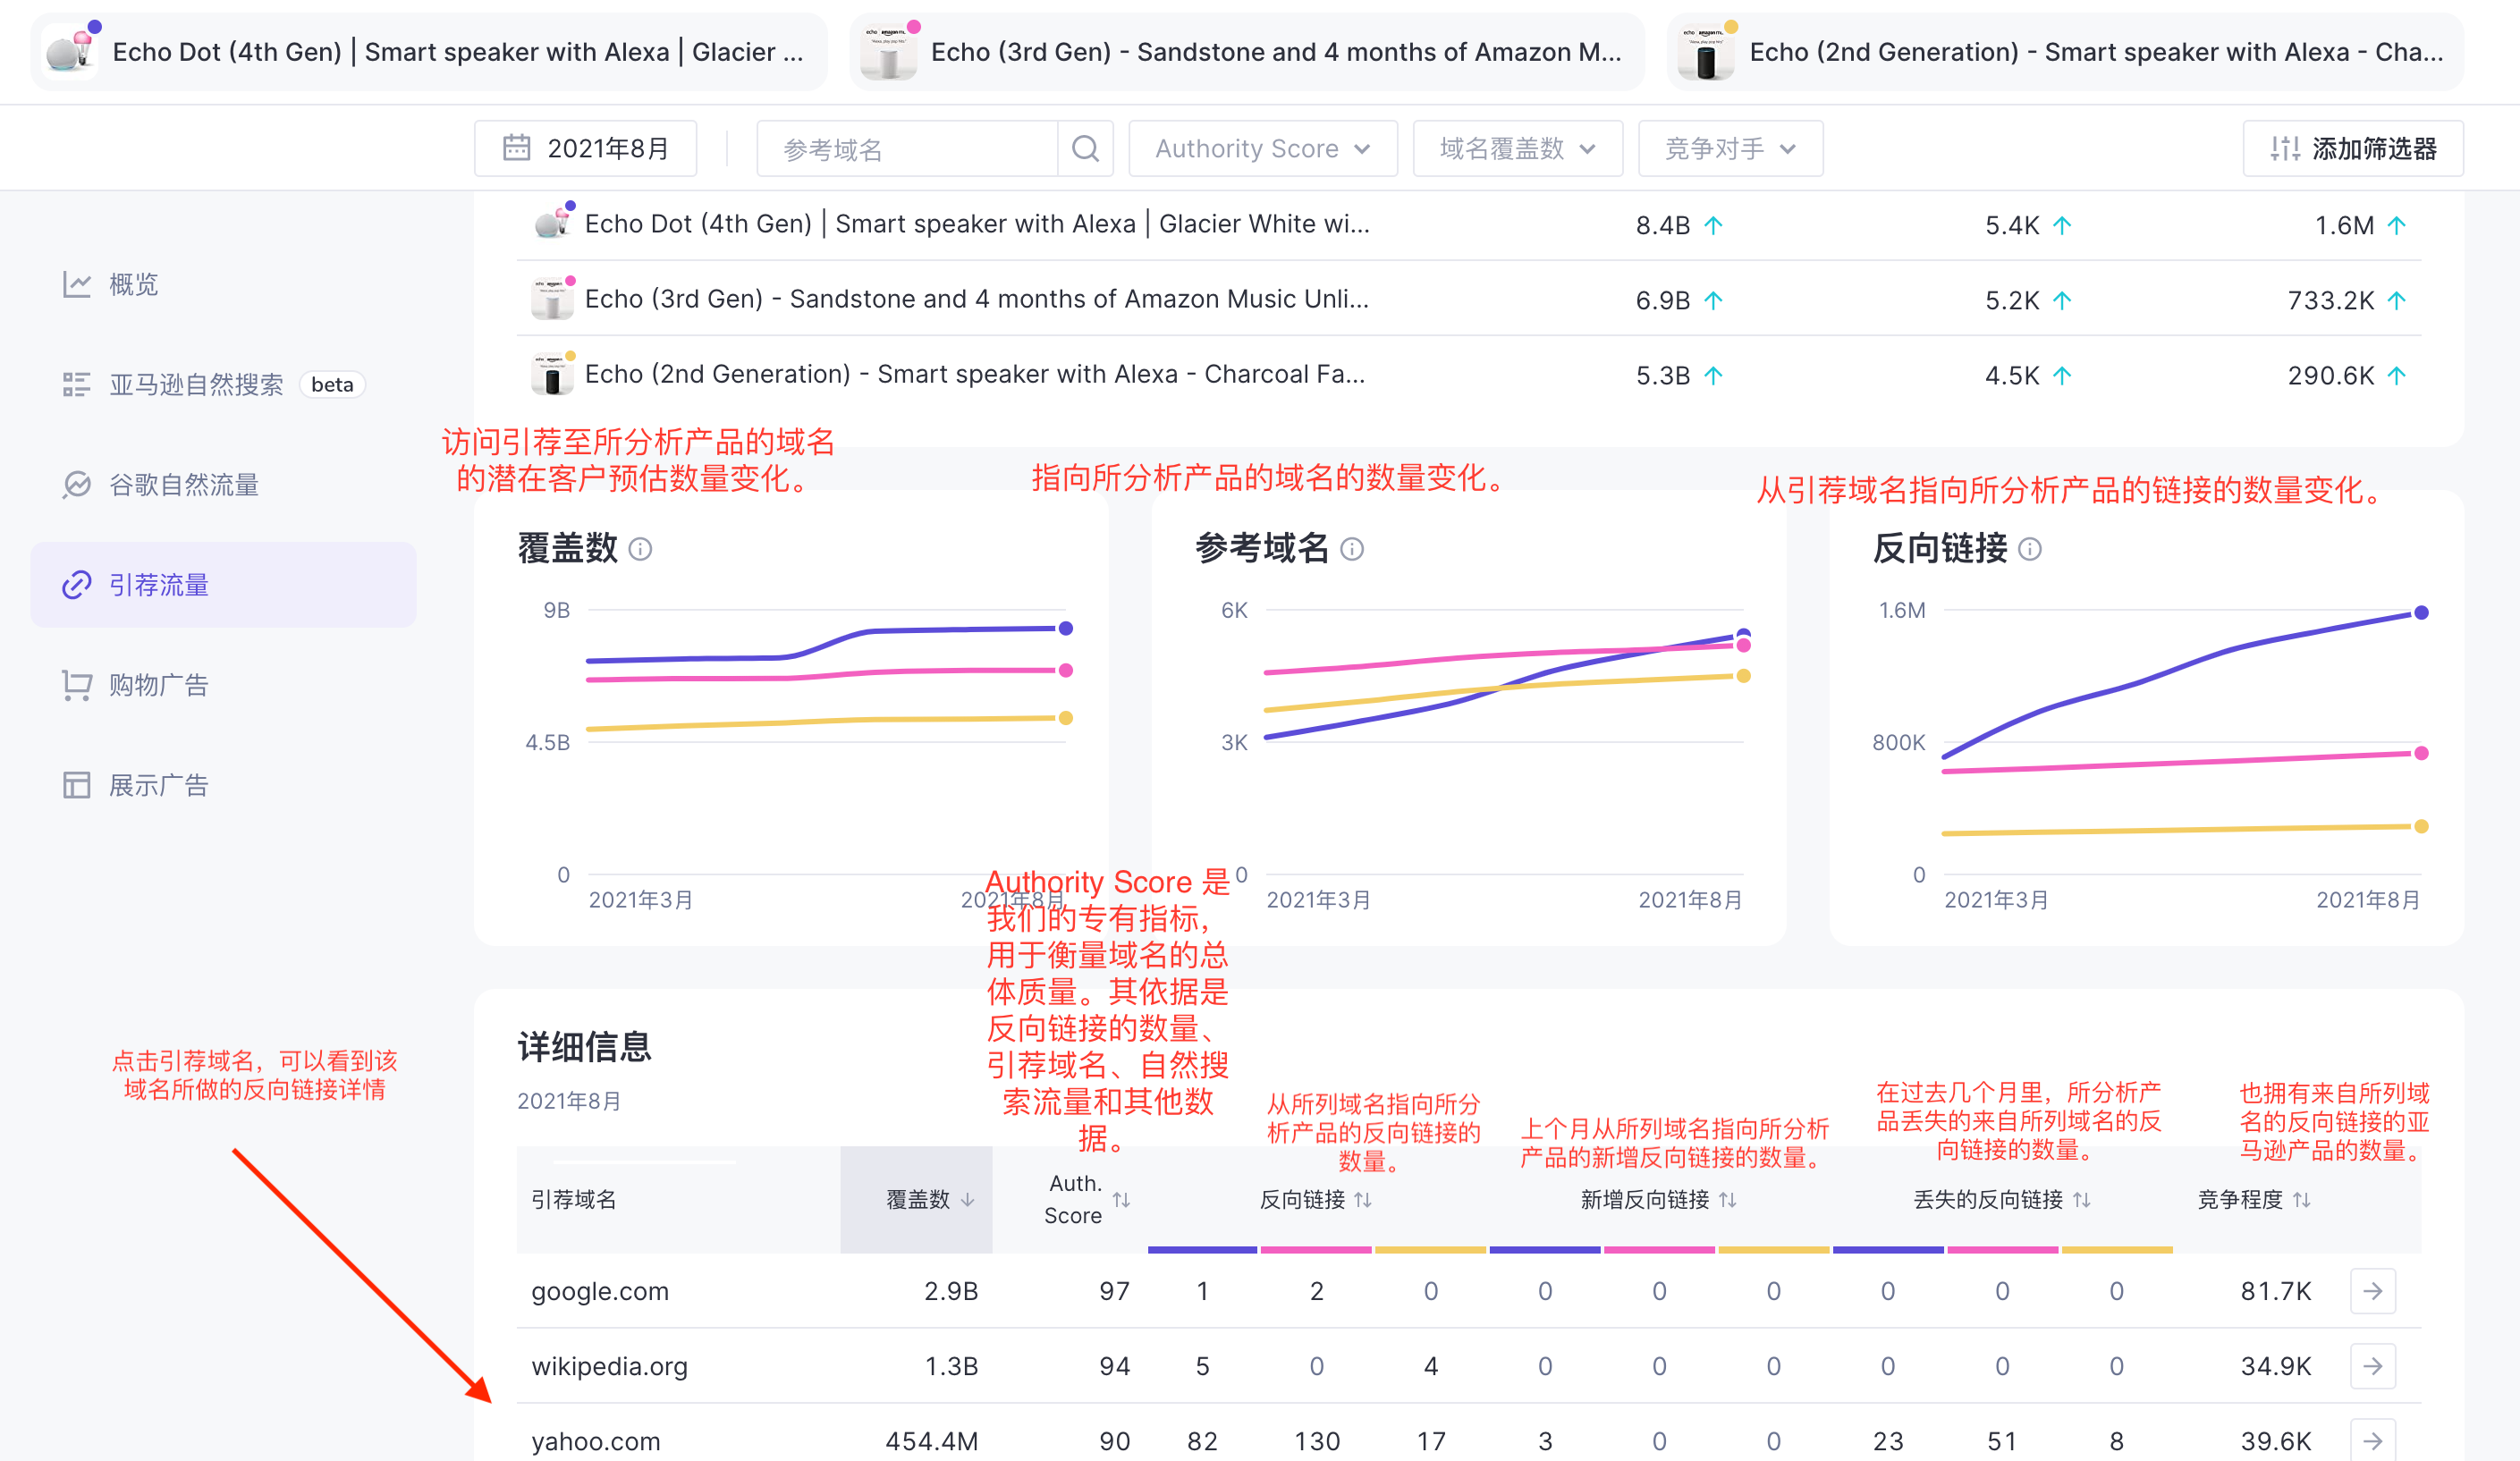2520x1461 pixels.
Task: Select the 引荐流量 link icon in sidebar
Action: pos(77,584)
